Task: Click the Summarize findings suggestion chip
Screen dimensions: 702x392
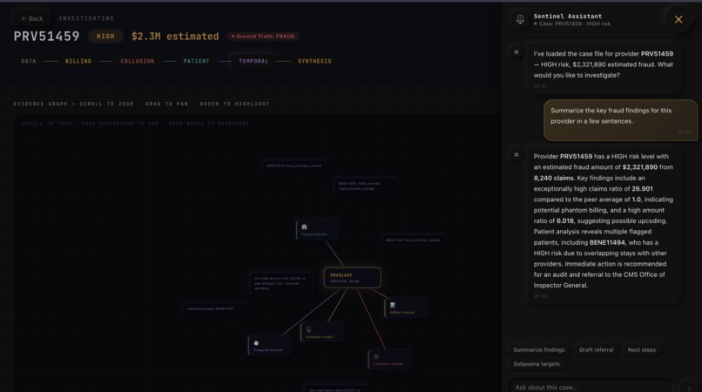Action: pos(539,350)
